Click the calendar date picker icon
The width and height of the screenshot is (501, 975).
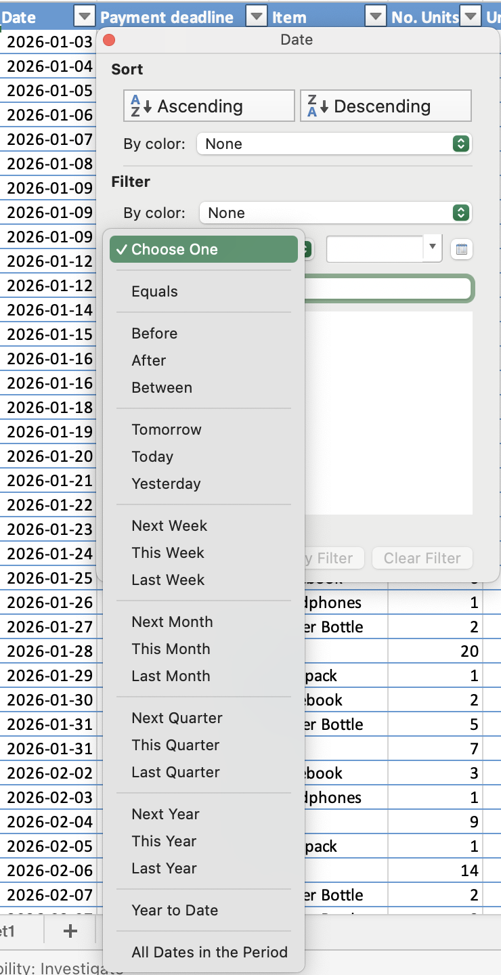462,249
